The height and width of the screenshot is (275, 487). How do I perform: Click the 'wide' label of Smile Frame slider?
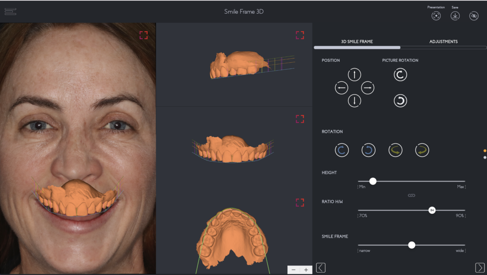pos(460,250)
